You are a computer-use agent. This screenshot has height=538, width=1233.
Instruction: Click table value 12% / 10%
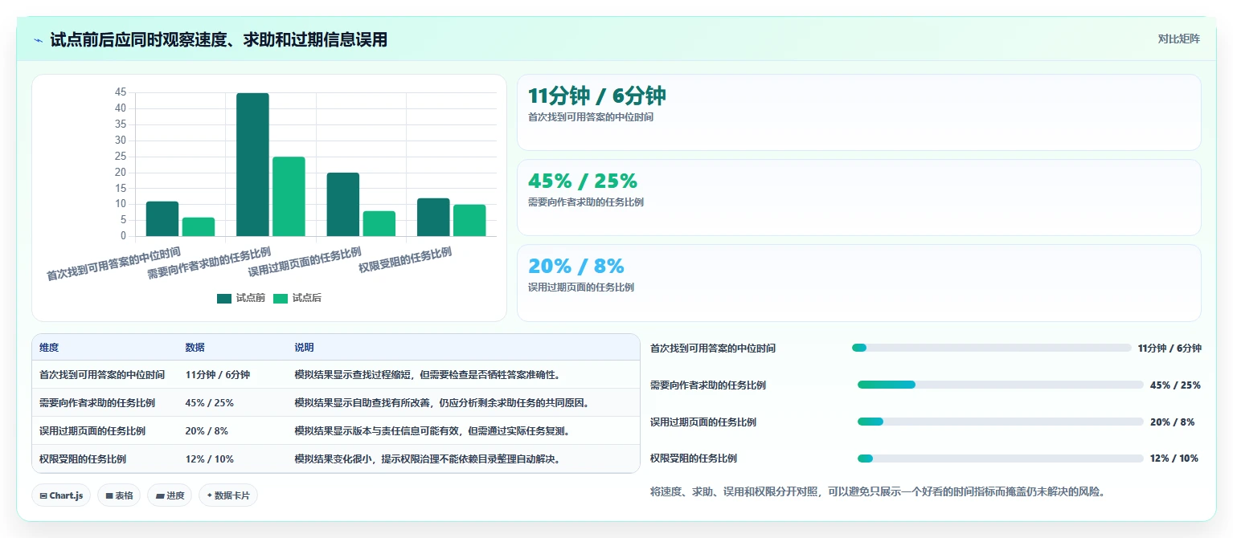click(x=210, y=459)
